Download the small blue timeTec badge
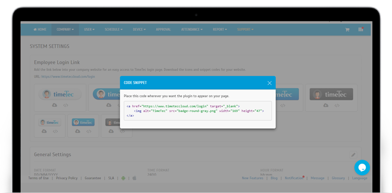Image resolution: width=392 pixels, height=193 pixels. click(78, 131)
